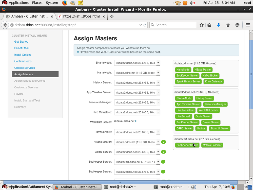Go to Choose Services wizard step
Viewport: 253px width, 190px height.
25,68
